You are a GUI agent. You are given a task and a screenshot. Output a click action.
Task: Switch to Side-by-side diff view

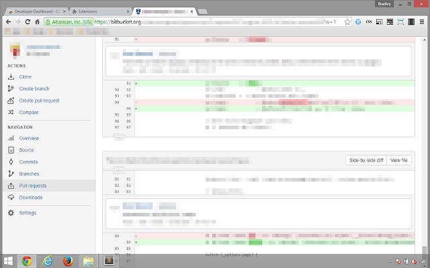tap(366, 160)
